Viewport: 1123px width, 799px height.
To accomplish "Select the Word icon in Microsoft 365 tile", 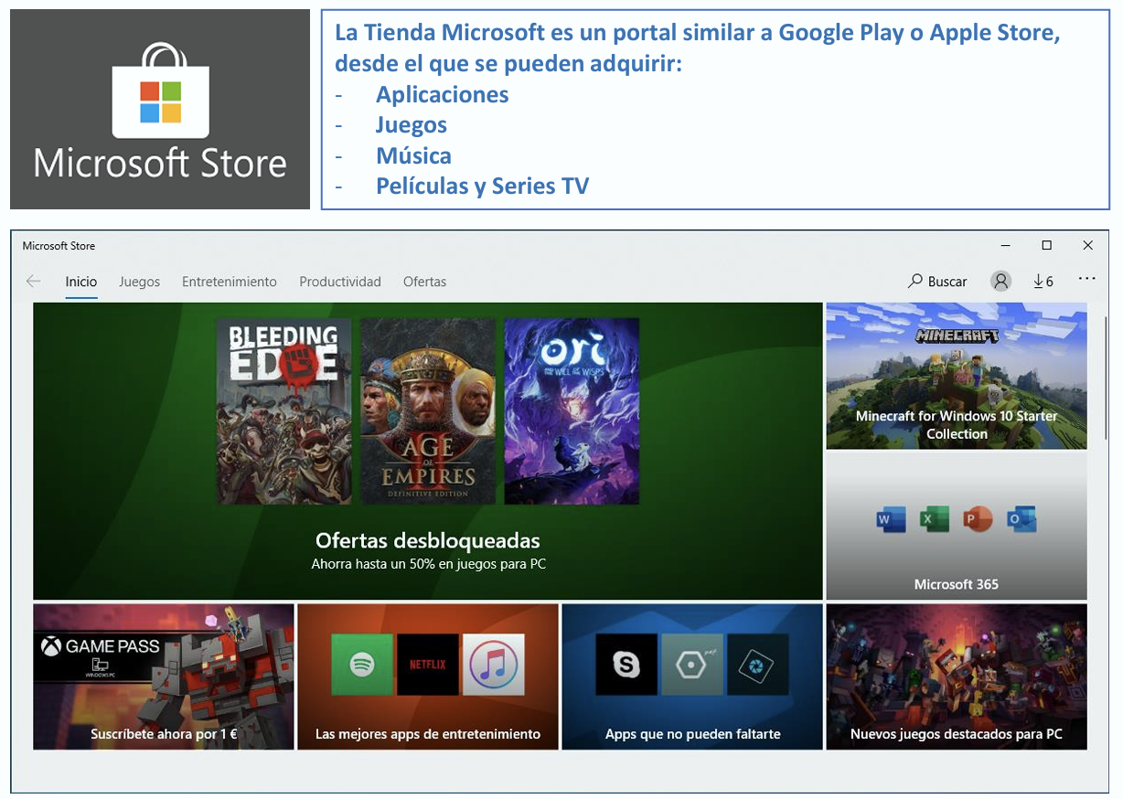I will [890, 519].
